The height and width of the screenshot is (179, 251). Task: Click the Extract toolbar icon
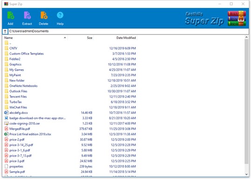pyautogui.click(x=27, y=15)
